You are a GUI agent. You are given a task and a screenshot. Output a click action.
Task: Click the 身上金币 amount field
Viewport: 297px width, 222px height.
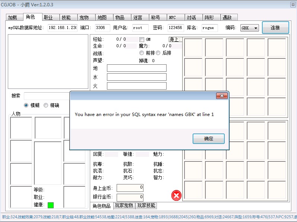pos(130,188)
